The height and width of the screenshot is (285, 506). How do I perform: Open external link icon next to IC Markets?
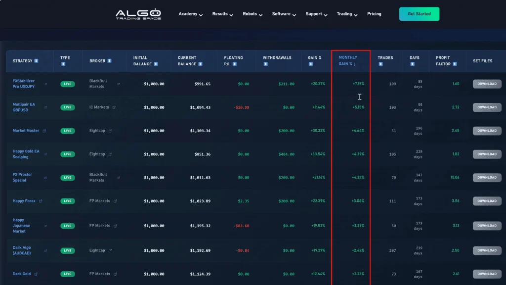click(114, 107)
